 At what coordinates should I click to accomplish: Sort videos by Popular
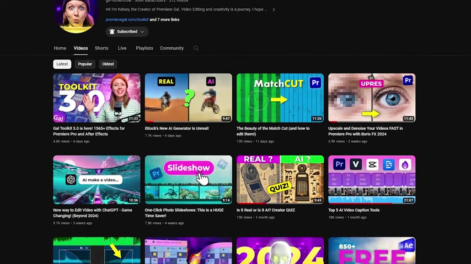pyautogui.click(x=85, y=64)
